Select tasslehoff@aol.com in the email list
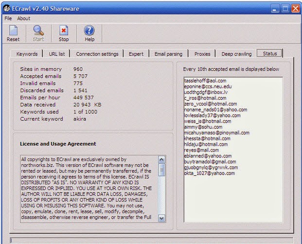 point(205,81)
